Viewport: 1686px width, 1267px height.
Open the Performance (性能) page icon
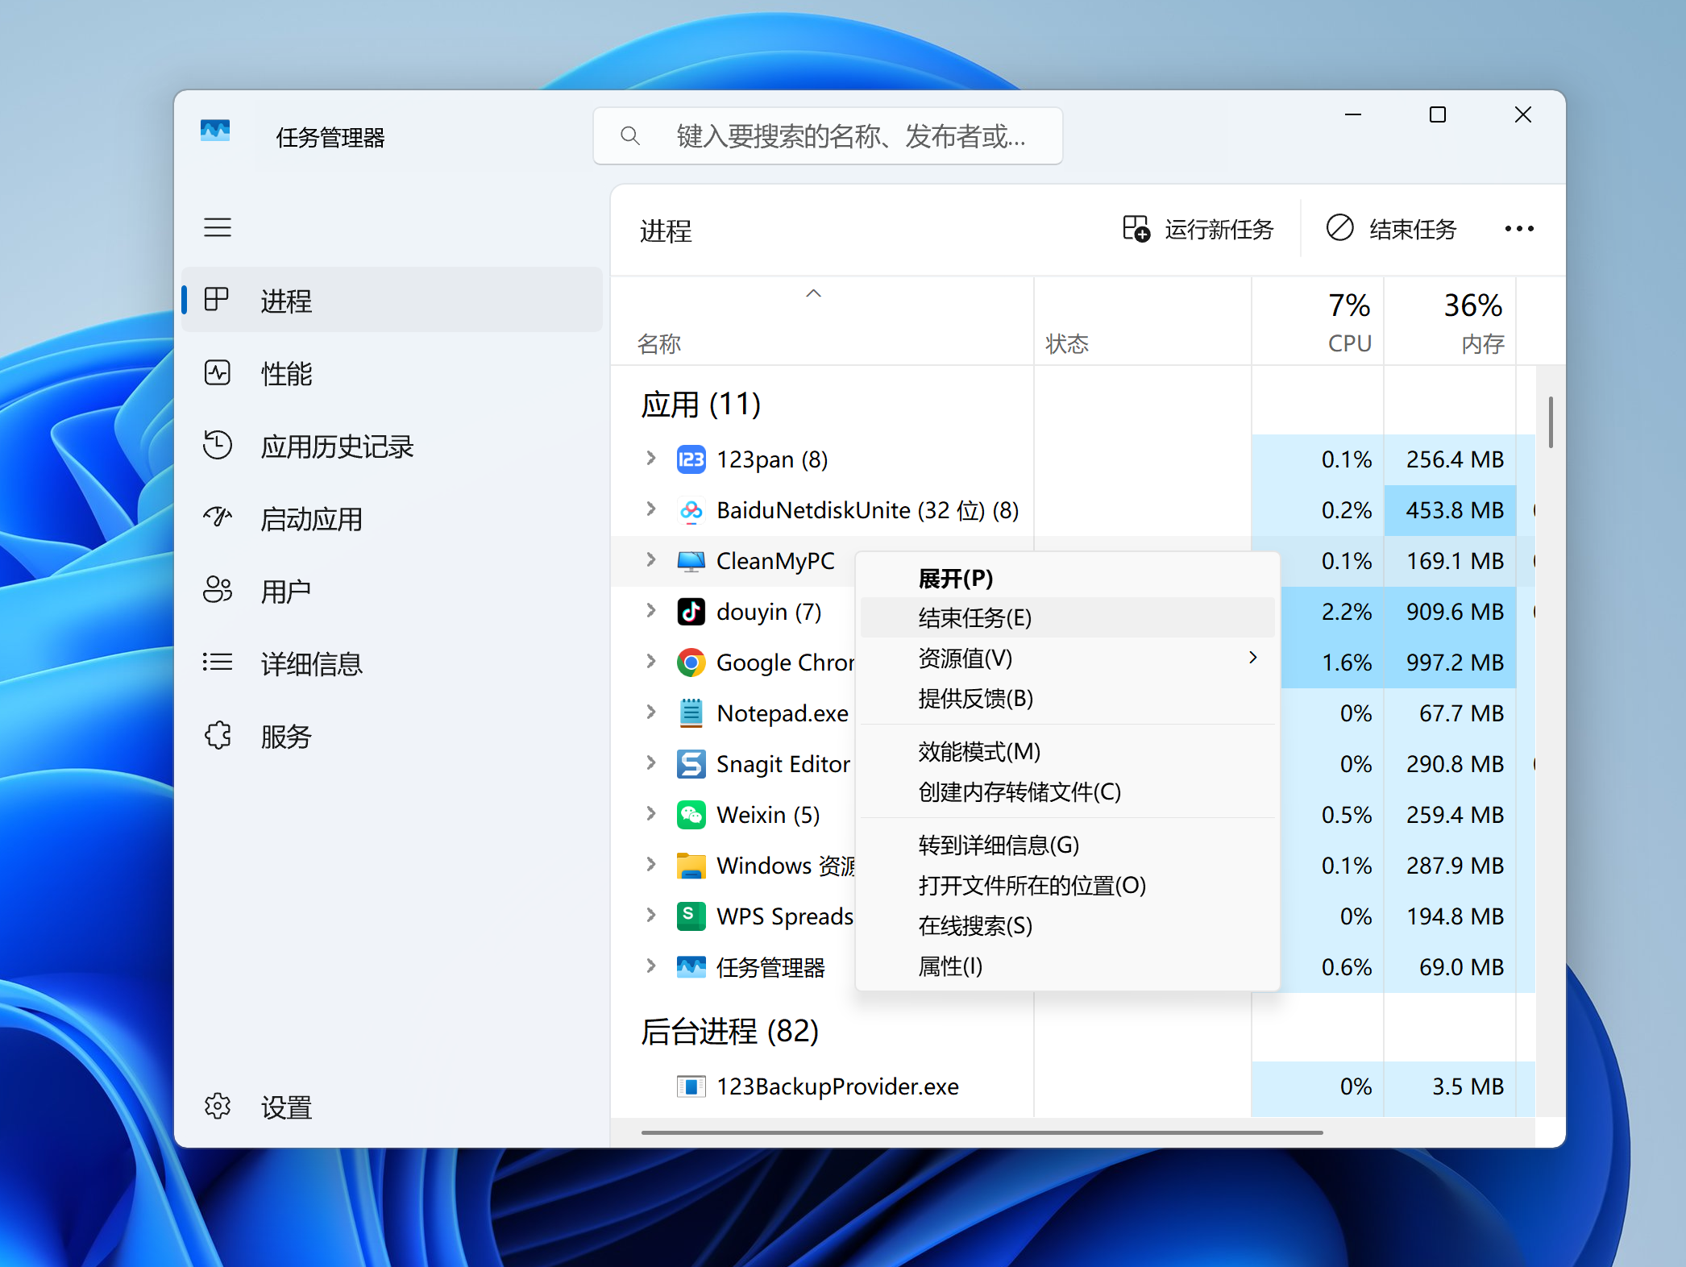pos(218,373)
